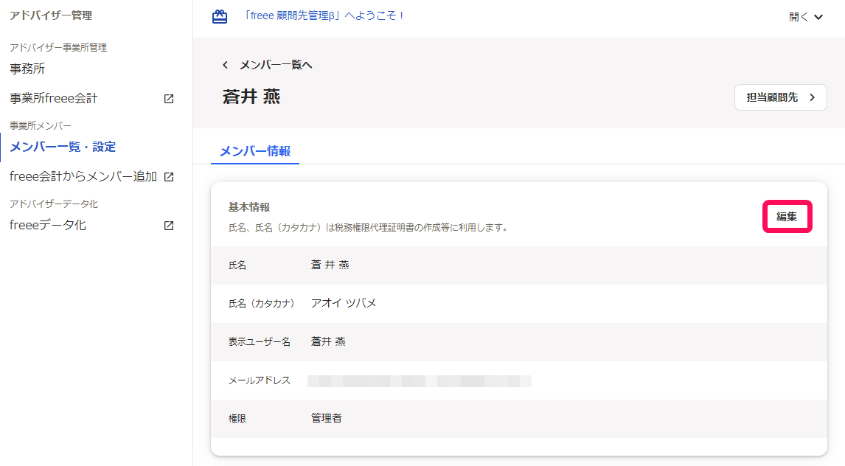Click the page title 蒼井 燕
Viewport: 845px width, 466px height.
point(251,97)
